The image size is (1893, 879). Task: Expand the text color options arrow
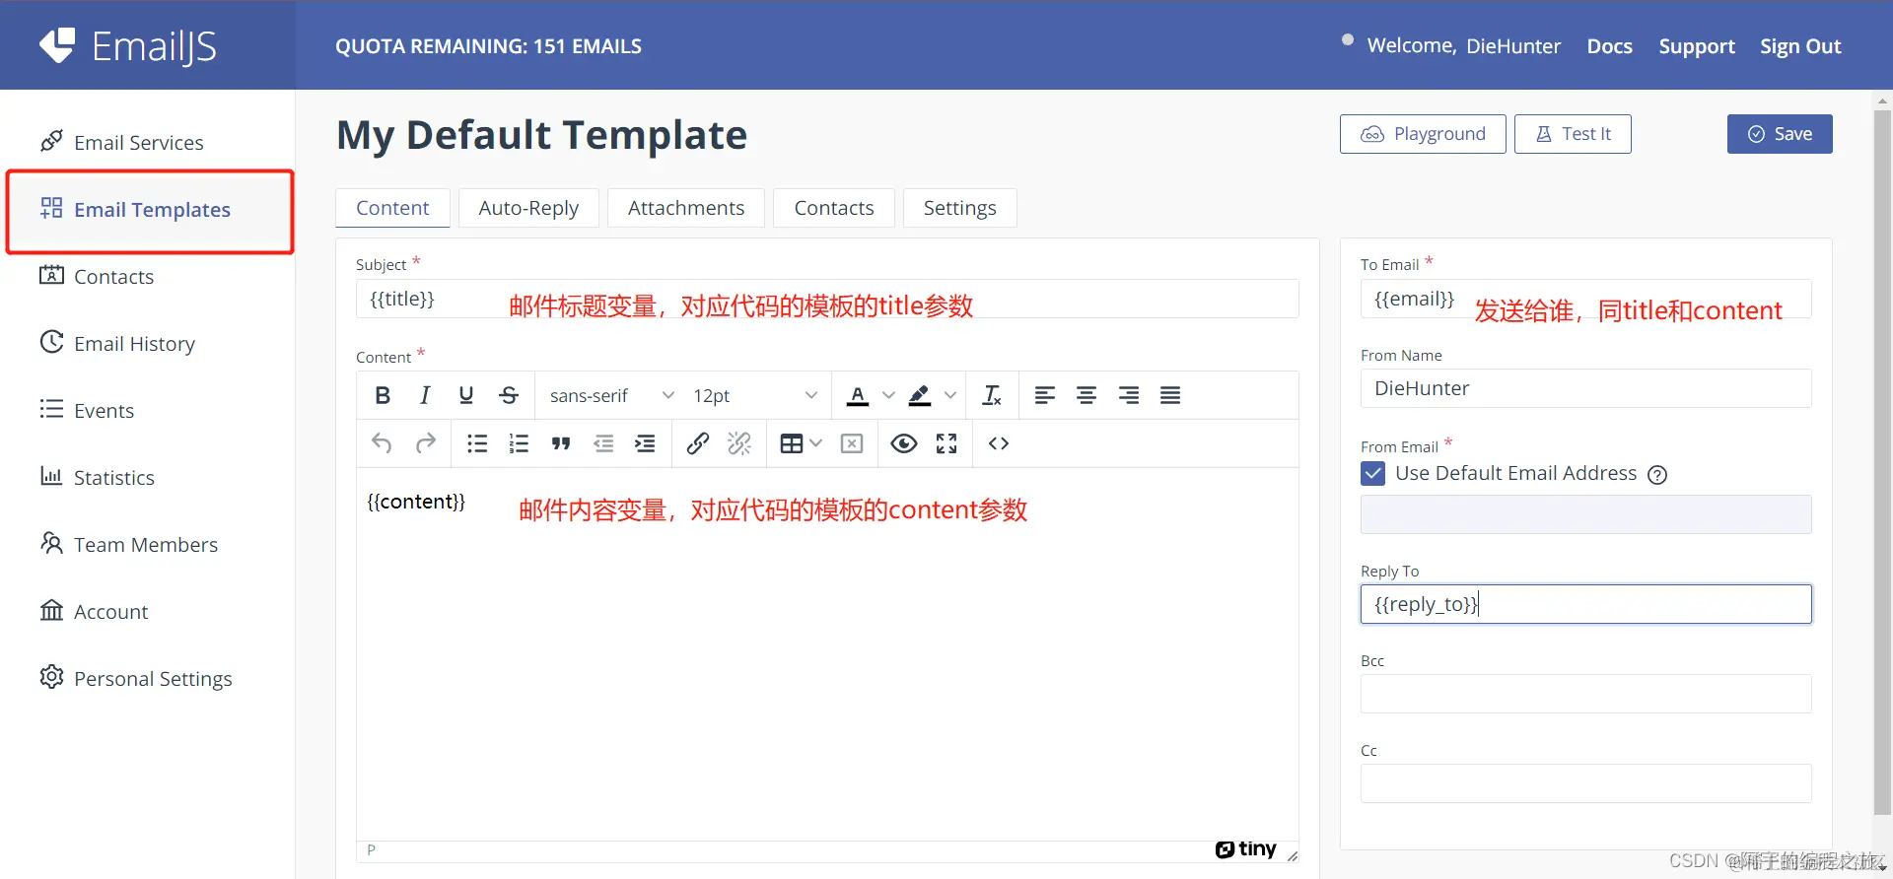pyautogui.click(x=888, y=395)
